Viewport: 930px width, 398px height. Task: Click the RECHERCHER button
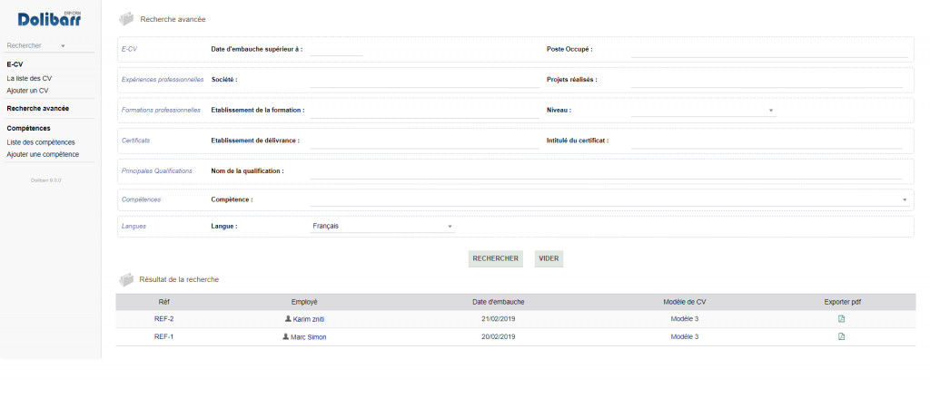pos(495,258)
